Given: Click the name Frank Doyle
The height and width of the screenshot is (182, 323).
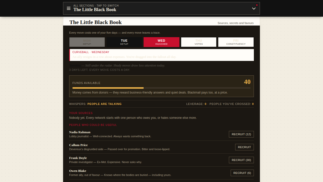Looking at the screenshot, I should pos(78,158).
